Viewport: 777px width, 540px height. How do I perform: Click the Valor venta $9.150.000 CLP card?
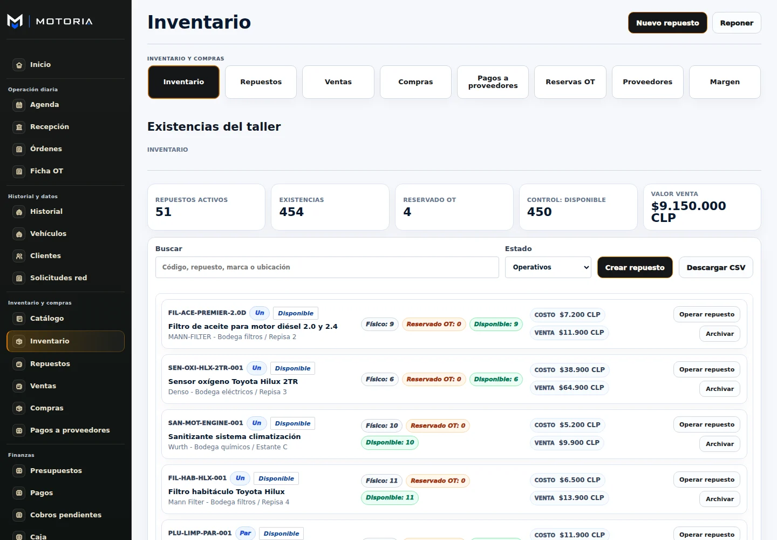702,207
